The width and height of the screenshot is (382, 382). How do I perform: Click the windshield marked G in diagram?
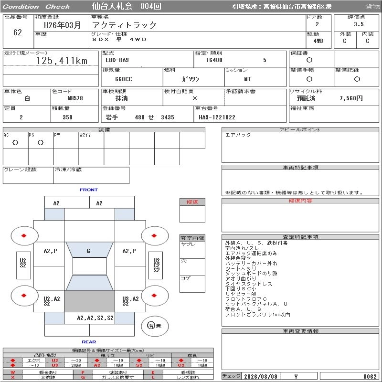[88, 251]
